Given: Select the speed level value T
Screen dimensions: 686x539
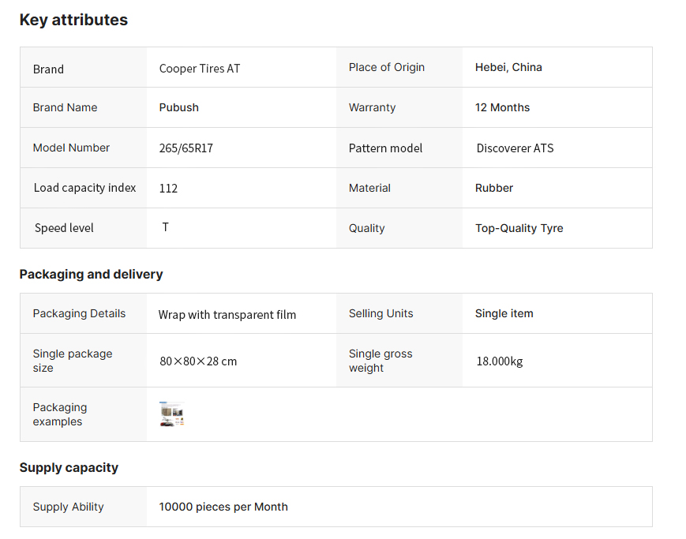Looking at the screenshot, I should tap(166, 227).
